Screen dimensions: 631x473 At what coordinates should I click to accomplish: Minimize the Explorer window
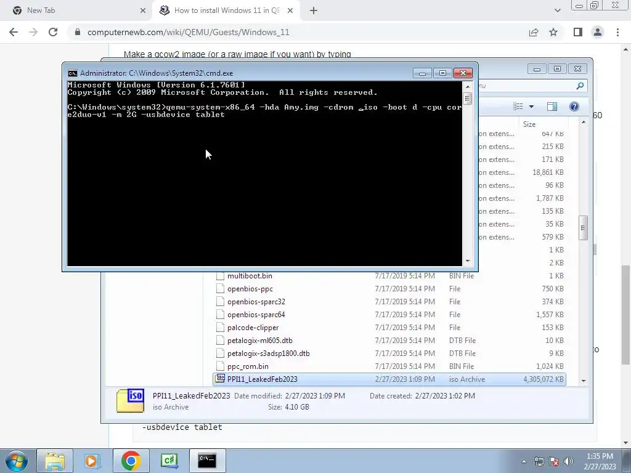coord(537,69)
